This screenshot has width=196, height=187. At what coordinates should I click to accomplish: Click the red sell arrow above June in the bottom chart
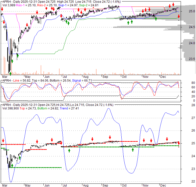52,140
